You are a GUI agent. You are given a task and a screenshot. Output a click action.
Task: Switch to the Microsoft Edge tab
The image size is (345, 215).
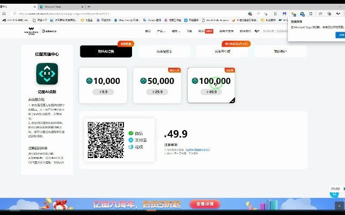point(61,7)
